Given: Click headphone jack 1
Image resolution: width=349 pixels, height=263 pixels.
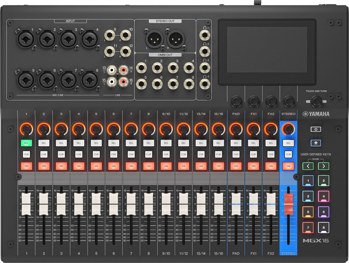Looking at the screenshot, I should point(205,35).
